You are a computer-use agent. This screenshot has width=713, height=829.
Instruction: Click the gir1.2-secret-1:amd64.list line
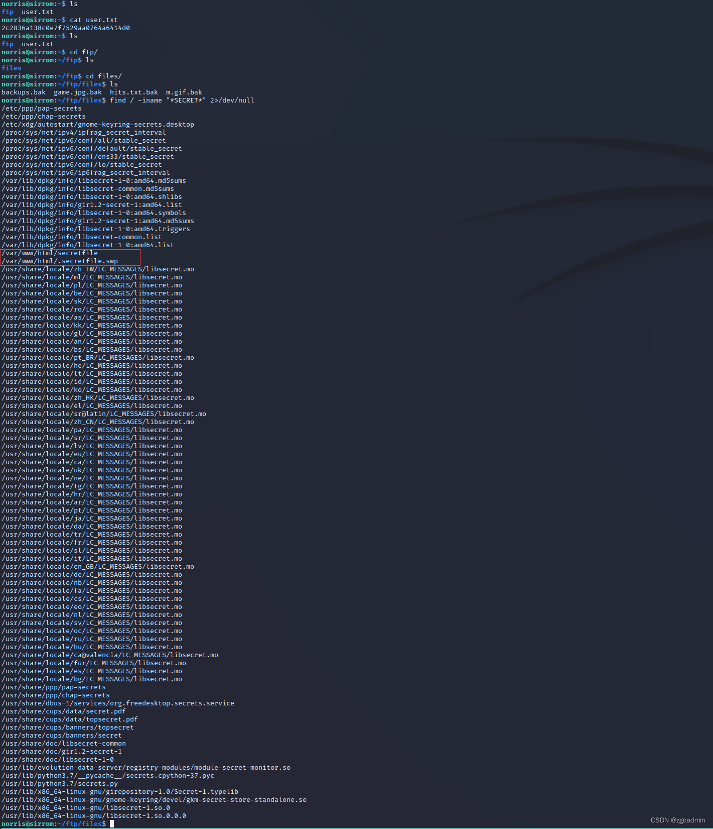(x=92, y=205)
